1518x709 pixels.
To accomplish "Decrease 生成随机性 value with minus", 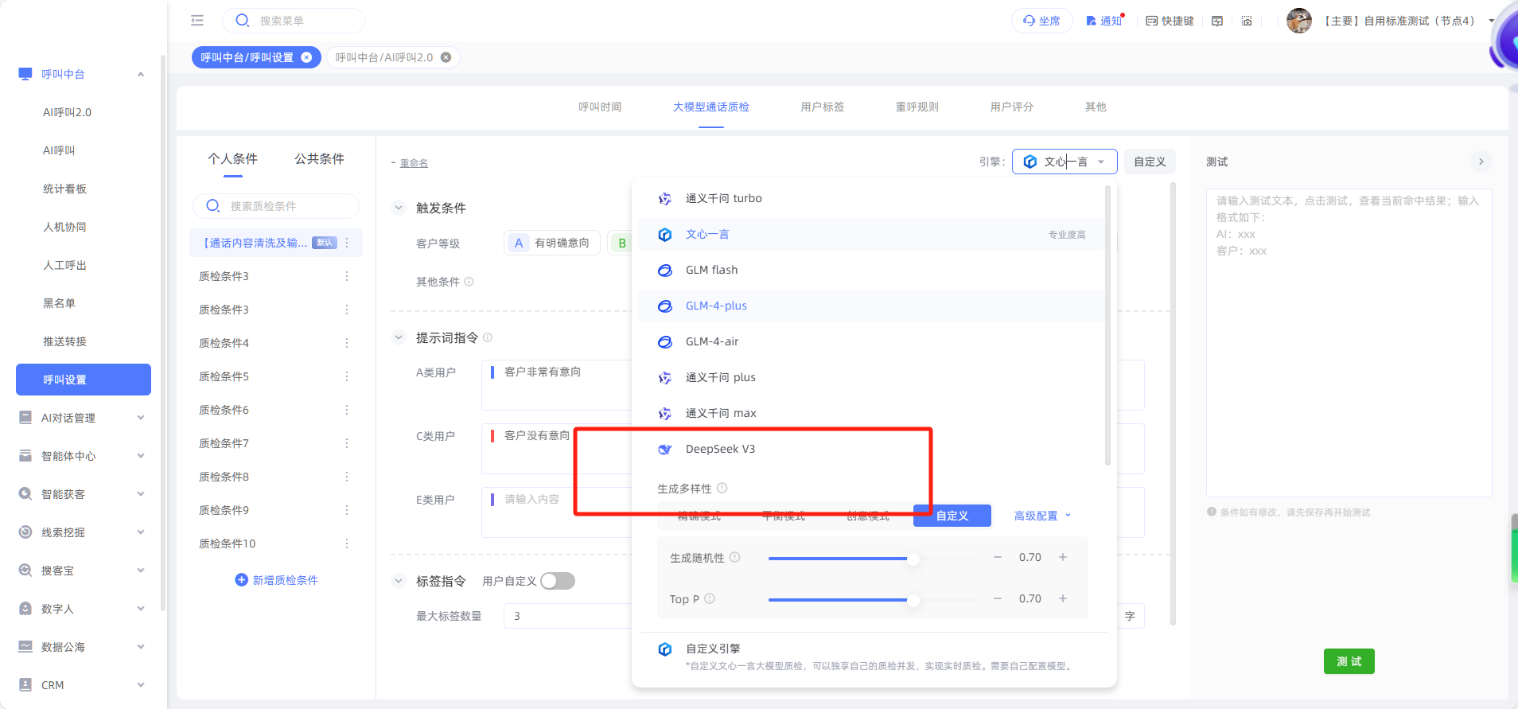I will click(997, 557).
